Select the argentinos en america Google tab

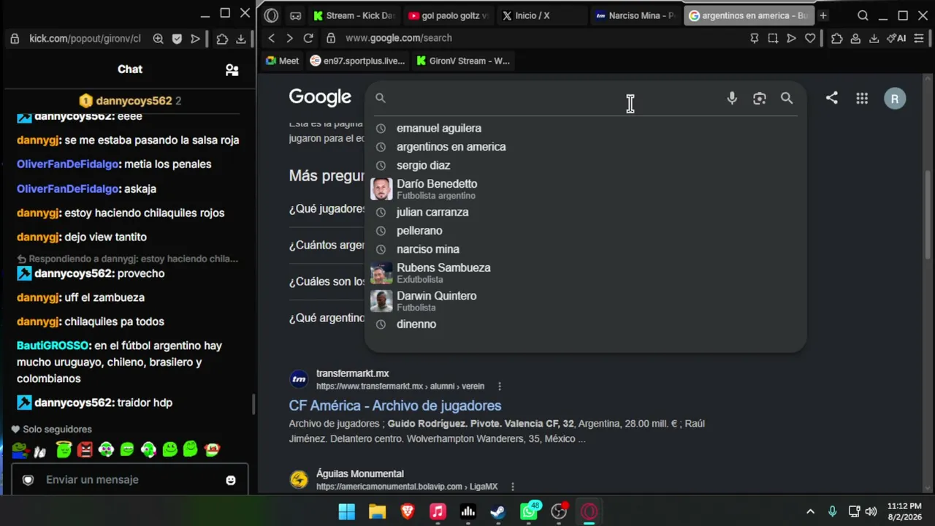point(749,15)
